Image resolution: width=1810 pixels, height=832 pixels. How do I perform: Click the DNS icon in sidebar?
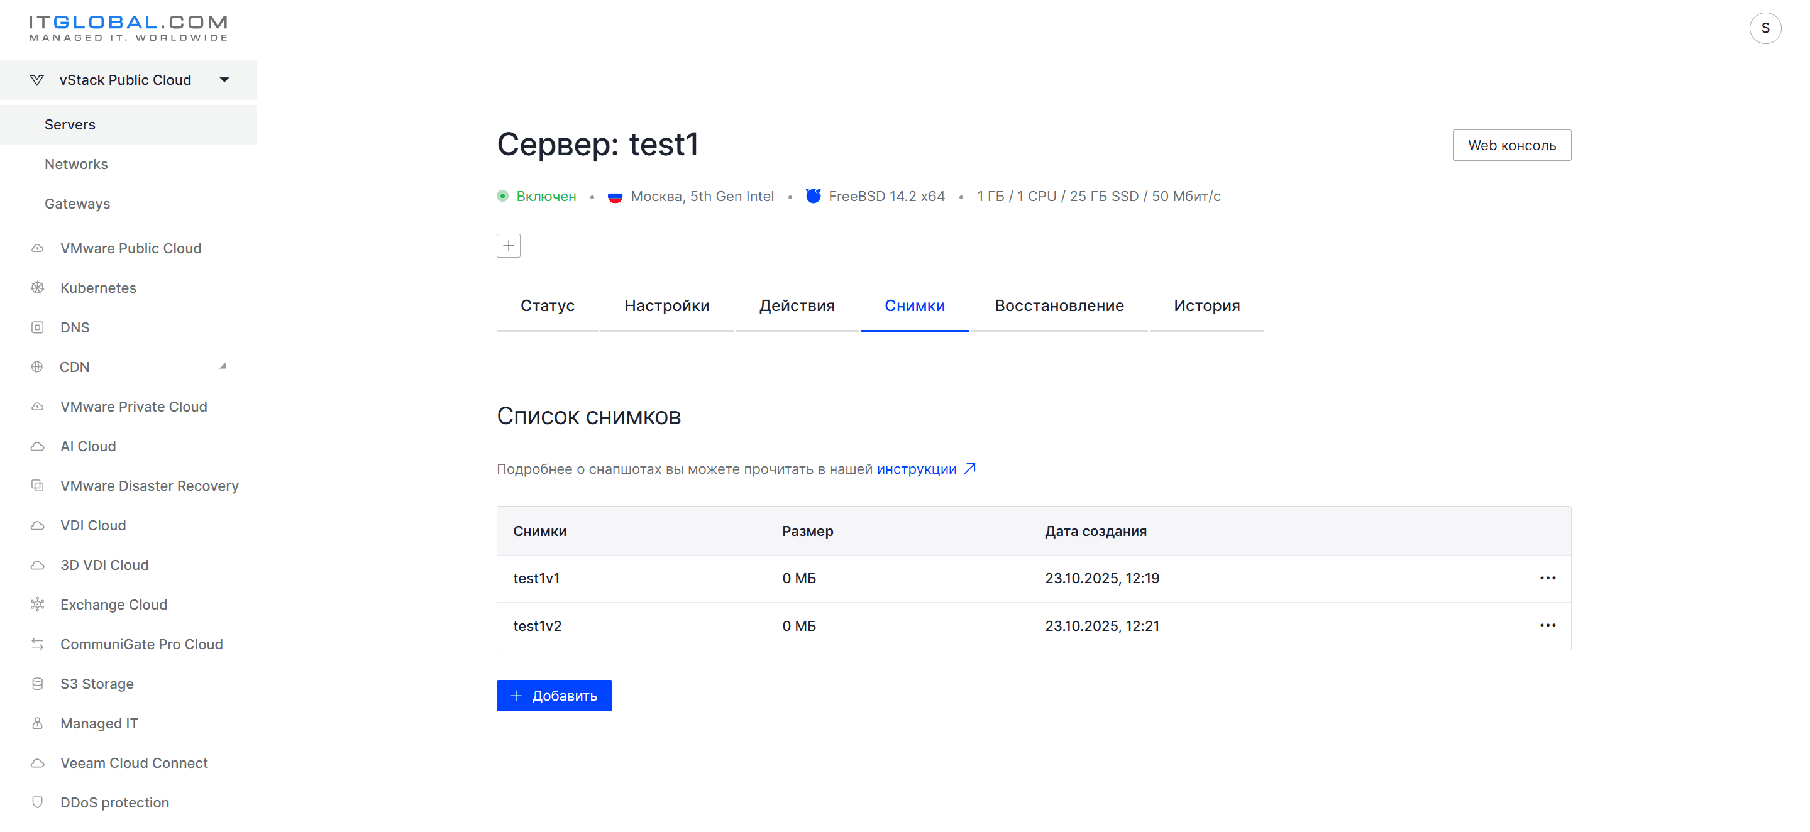click(38, 327)
